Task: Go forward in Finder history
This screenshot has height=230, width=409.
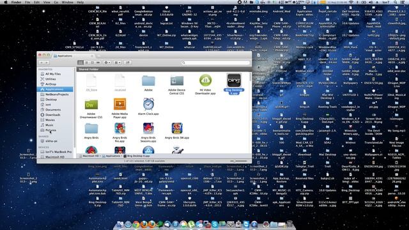Action: pos(47,63)
